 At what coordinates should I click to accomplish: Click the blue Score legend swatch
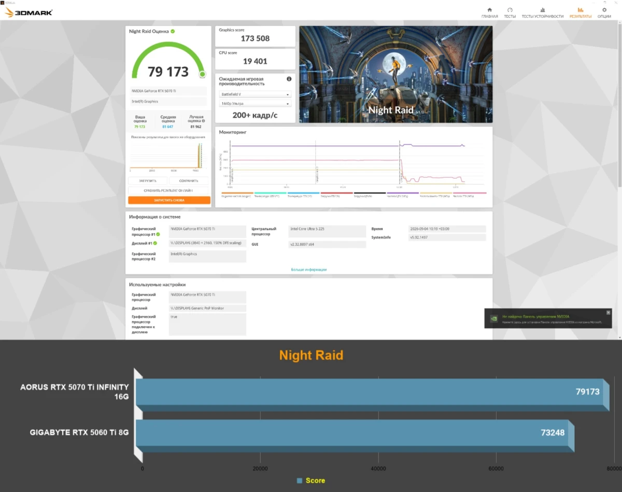click(x=299, y=481)
